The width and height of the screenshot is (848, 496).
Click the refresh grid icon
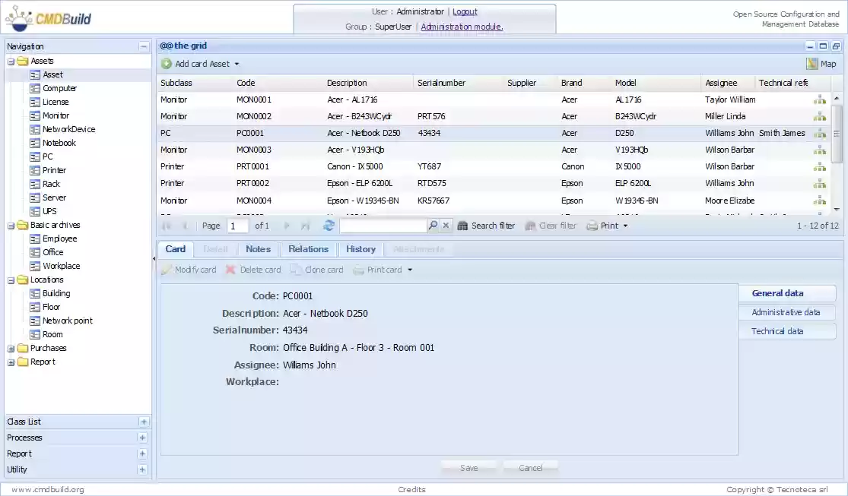[x=329, y=225]
